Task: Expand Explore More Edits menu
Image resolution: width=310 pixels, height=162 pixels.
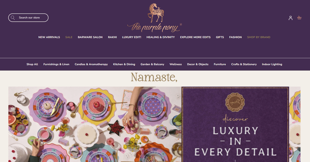Action: pyautogui.click(x=195, y=37)
